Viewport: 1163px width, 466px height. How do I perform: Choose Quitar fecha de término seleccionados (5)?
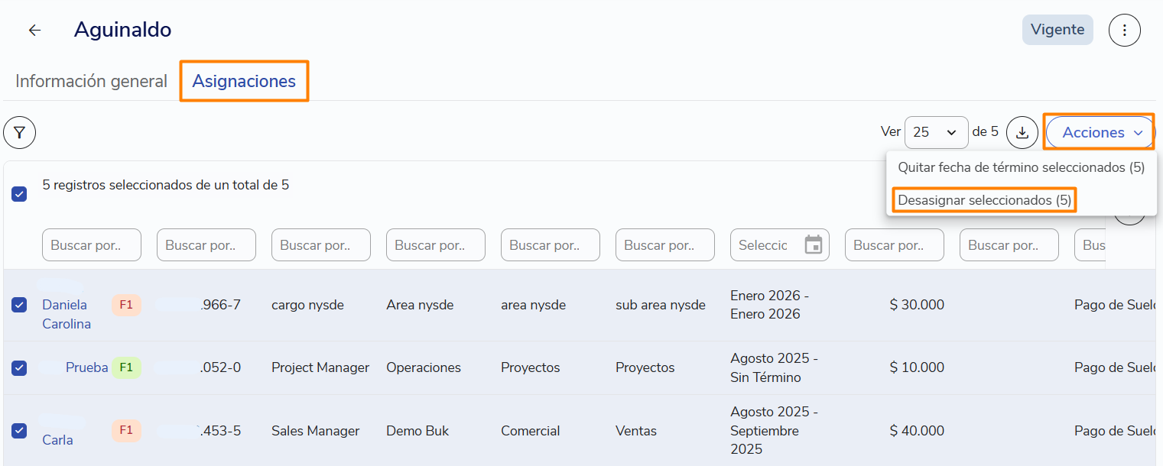(x=1021, y=167)
